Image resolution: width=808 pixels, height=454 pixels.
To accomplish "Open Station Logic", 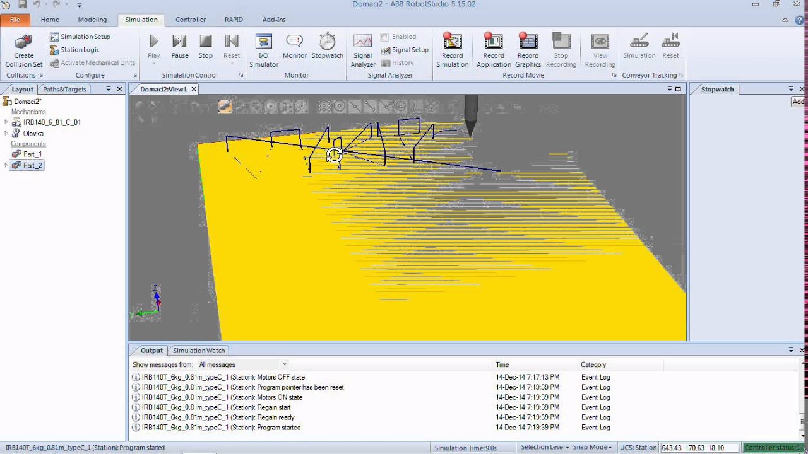I will coord(74,50).
